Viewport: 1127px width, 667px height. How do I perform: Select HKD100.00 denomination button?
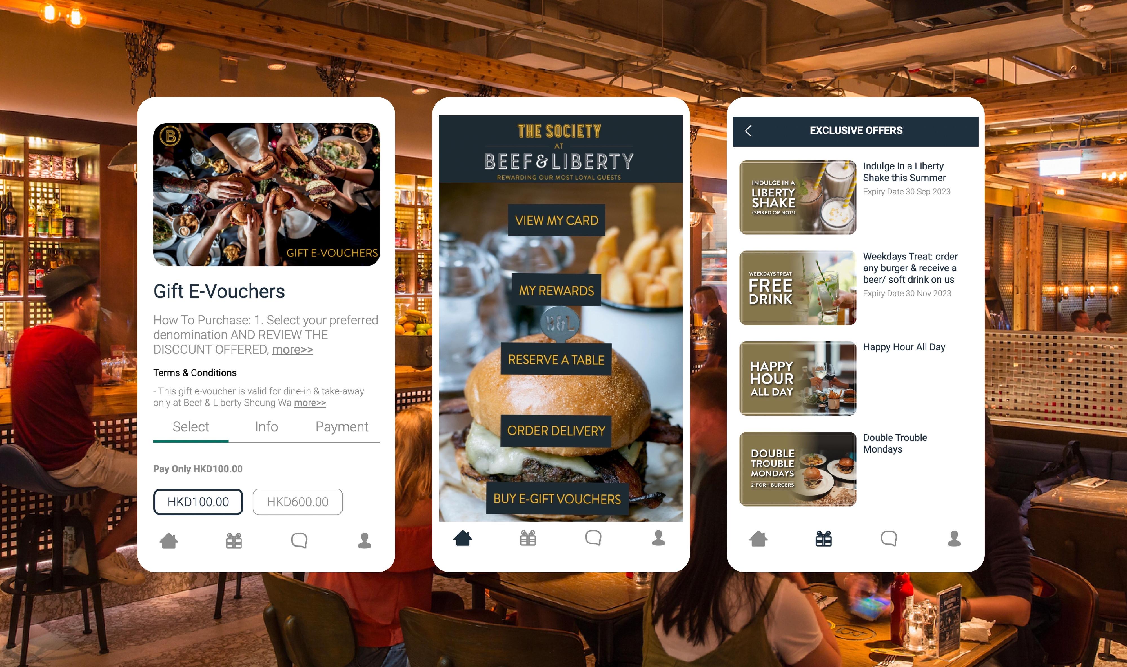(x=197, y=501)
